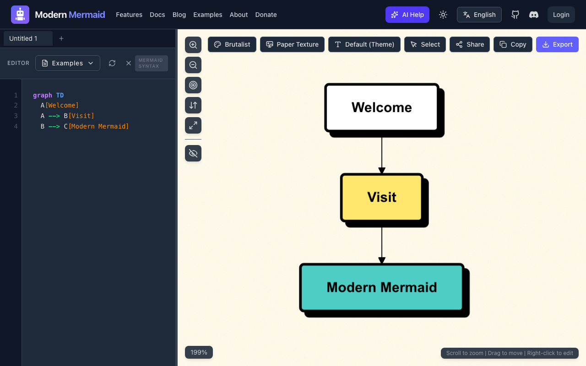
Task: Open the Paper Texture background picker
Action: [292, 44]
